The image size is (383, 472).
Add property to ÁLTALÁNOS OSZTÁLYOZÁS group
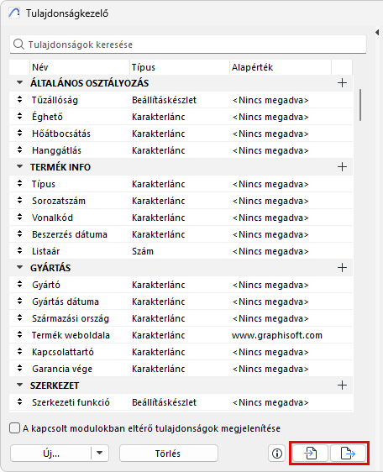(x=342, y=83)
